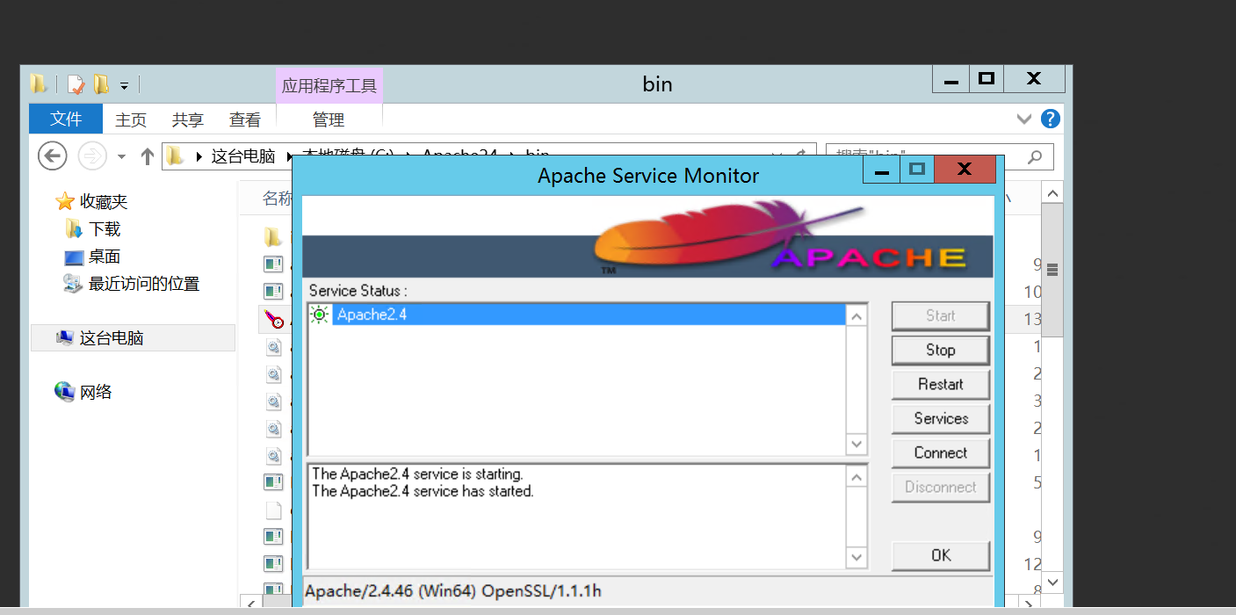Open the 管理 ribbon tab
Image resolution: width=1236 pixels, height=615 pixels.
[x=329, y=119]
